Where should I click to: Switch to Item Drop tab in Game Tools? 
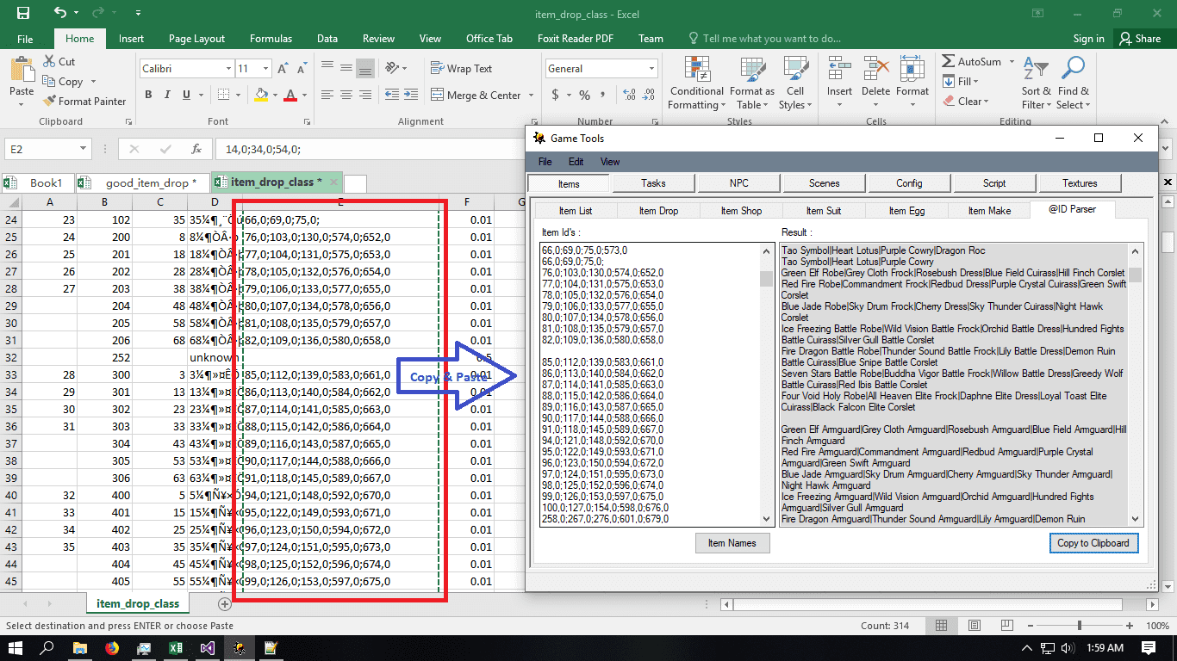(x=658, y=211)
